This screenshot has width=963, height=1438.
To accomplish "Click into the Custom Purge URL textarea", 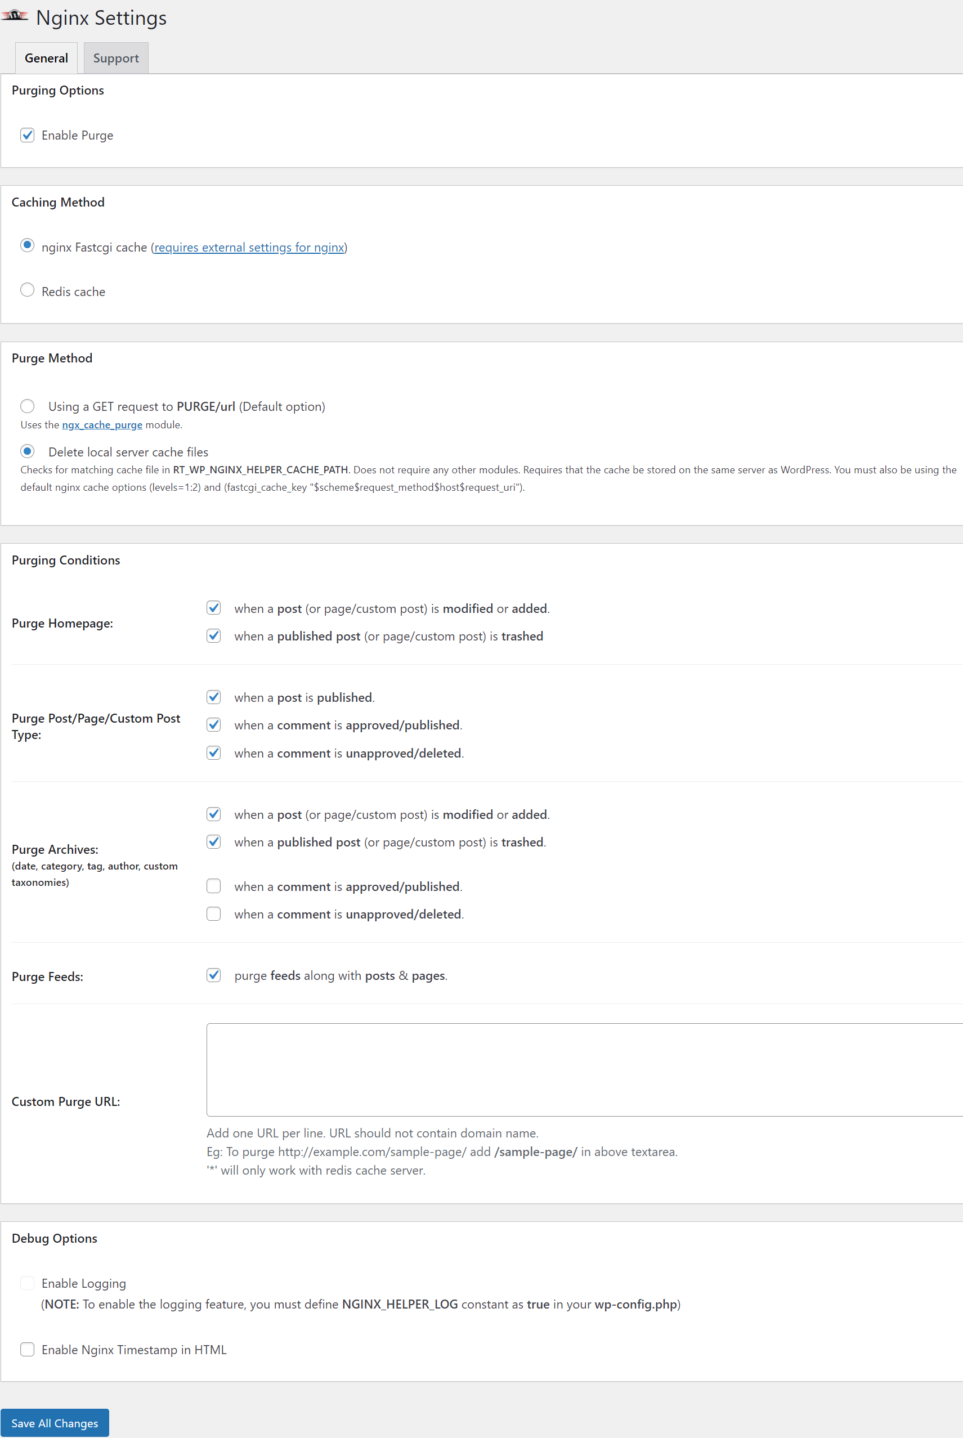I will point(584,1069).
